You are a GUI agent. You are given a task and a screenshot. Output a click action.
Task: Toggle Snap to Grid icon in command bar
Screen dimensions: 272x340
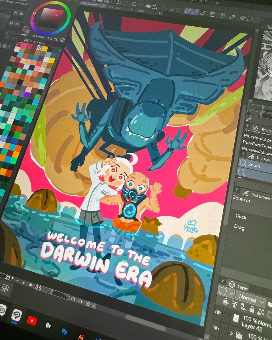click(x=203, y=12)
